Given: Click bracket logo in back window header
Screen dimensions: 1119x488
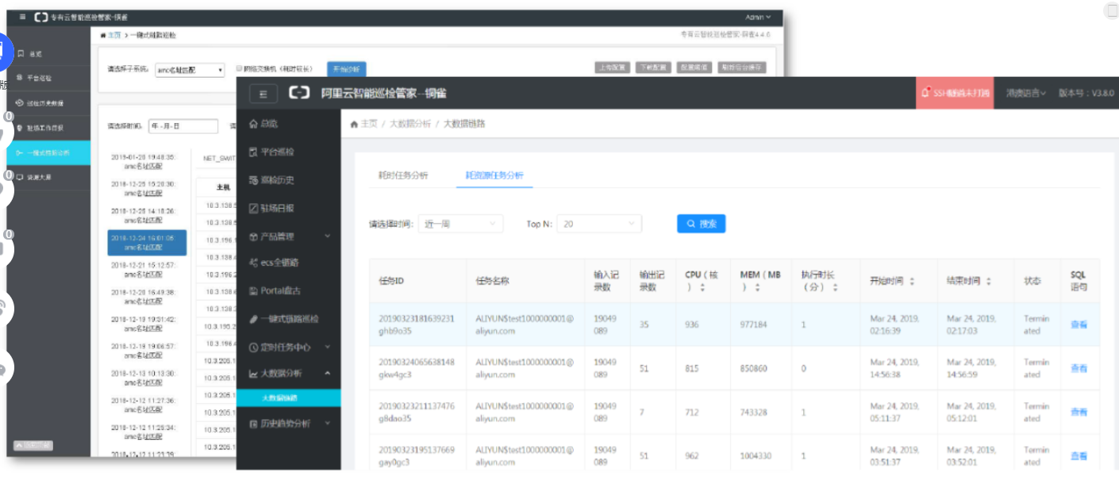Looking at the screenshot, I should [40, 17].
